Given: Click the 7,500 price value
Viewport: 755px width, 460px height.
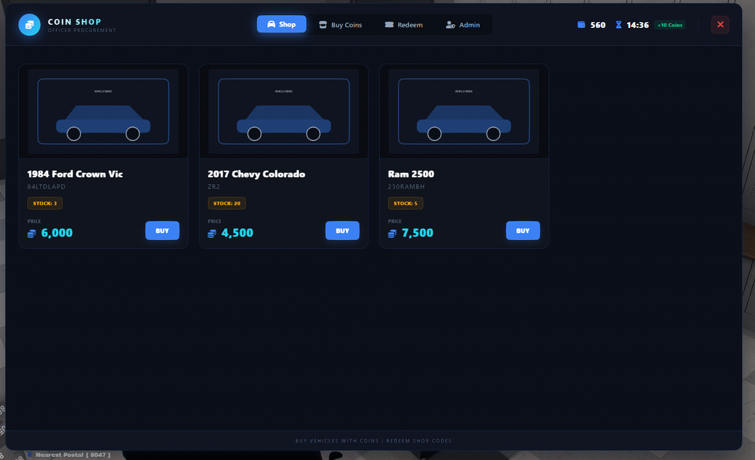Looking at the screenshot, I should point(418,233).
